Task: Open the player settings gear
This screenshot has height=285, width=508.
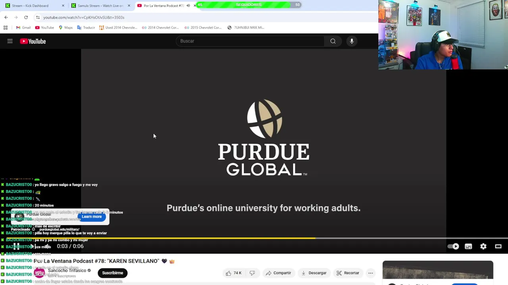Action: tap(483, 246)
